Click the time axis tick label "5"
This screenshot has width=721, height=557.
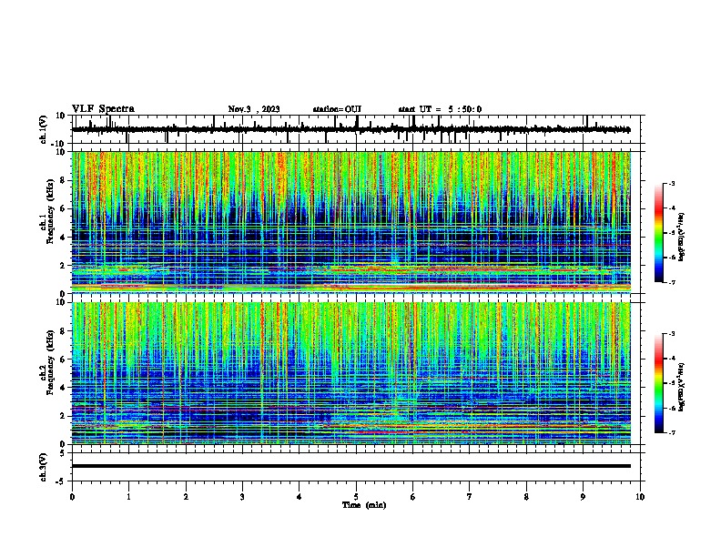(x=356, y=497)
